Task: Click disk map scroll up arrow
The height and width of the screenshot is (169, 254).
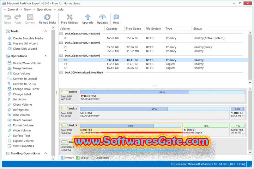Action: coord(250,89)
